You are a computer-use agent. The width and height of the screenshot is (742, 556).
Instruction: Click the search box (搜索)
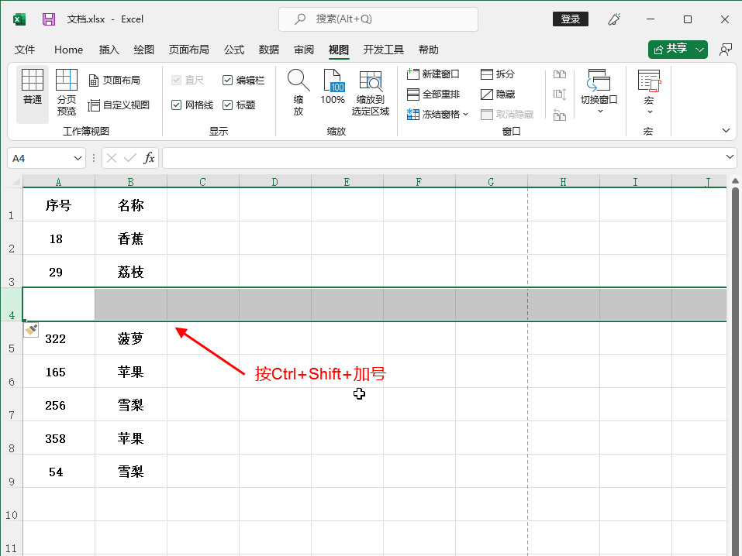coord(378,19)
